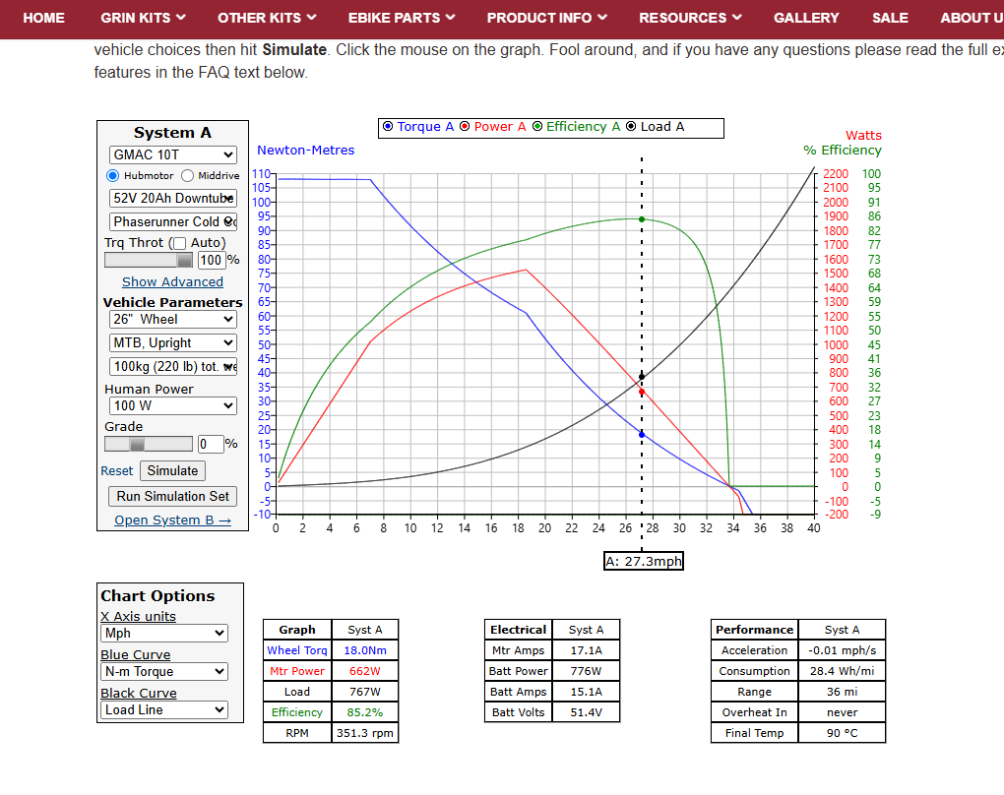Click the Acceleration value '-0.01 mph/s'
This screenshot has height=795, width=1004.
click(842, 650)
